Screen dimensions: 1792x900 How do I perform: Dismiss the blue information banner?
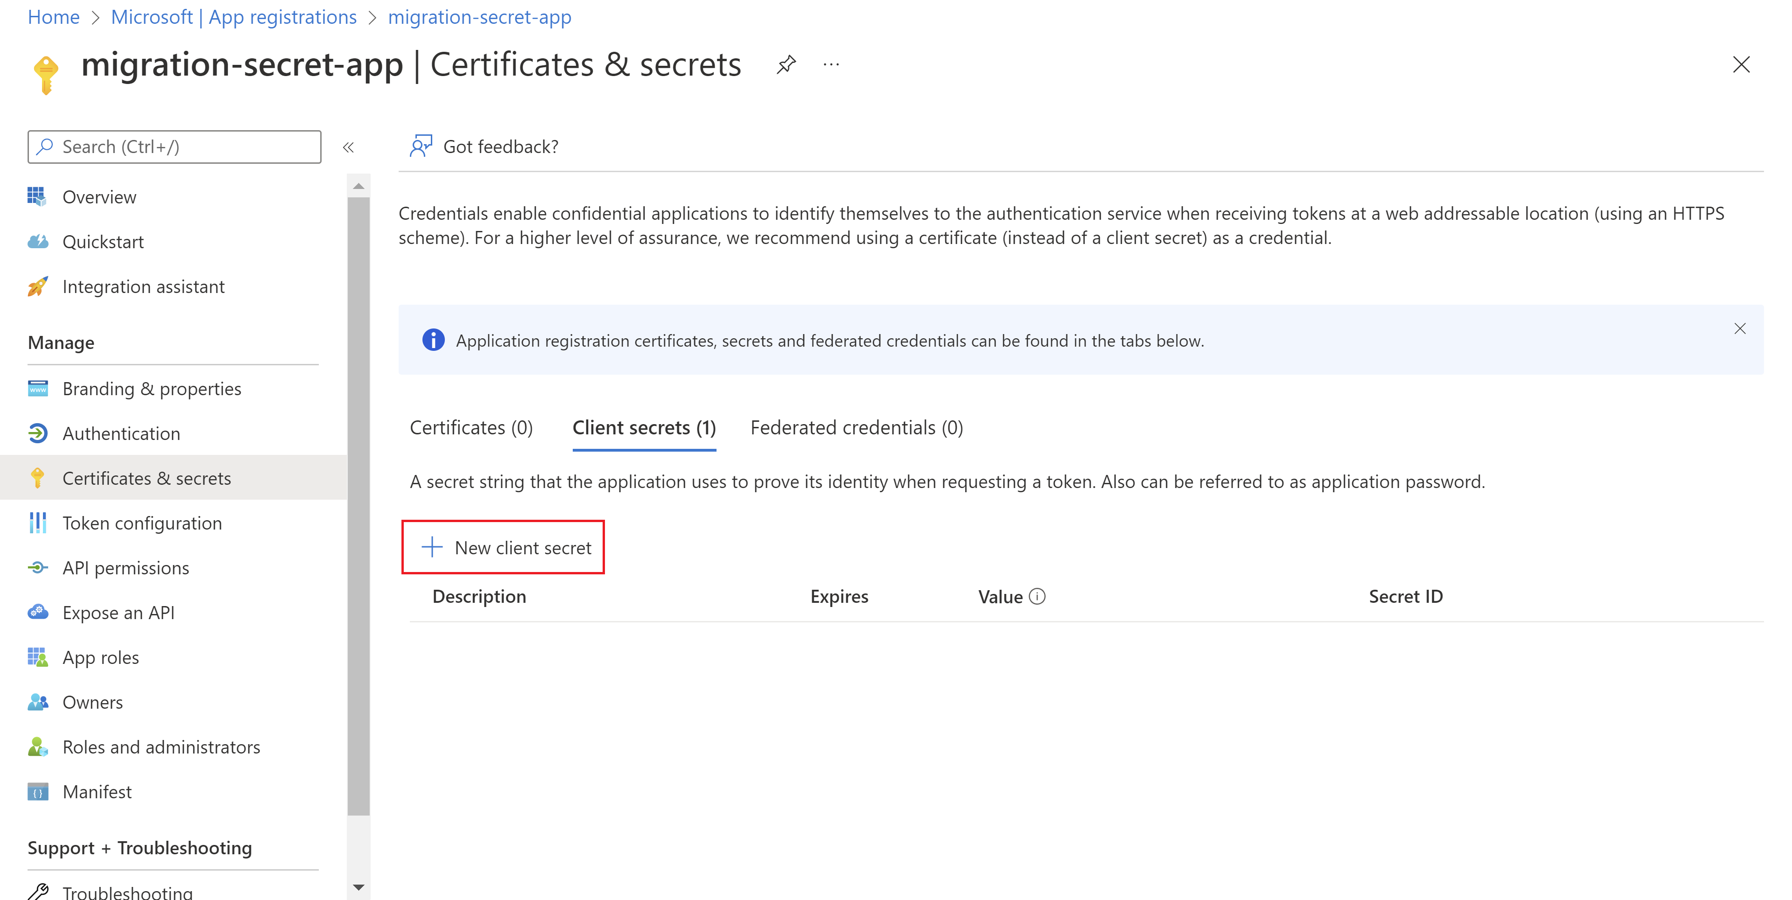(1740, 328)
